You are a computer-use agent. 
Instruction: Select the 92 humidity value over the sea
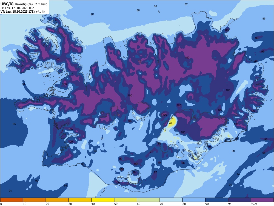(x=37, y=181)
